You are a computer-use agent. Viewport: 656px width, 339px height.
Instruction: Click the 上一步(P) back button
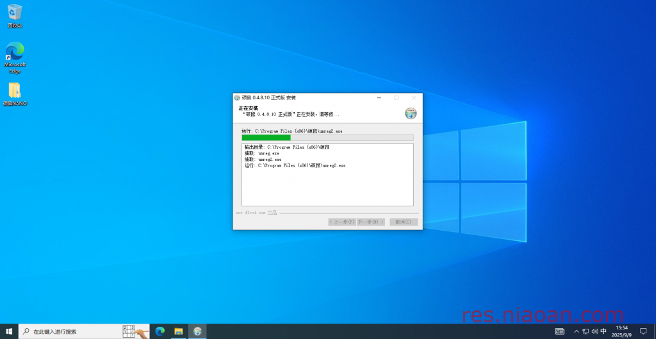pos(342,222)
